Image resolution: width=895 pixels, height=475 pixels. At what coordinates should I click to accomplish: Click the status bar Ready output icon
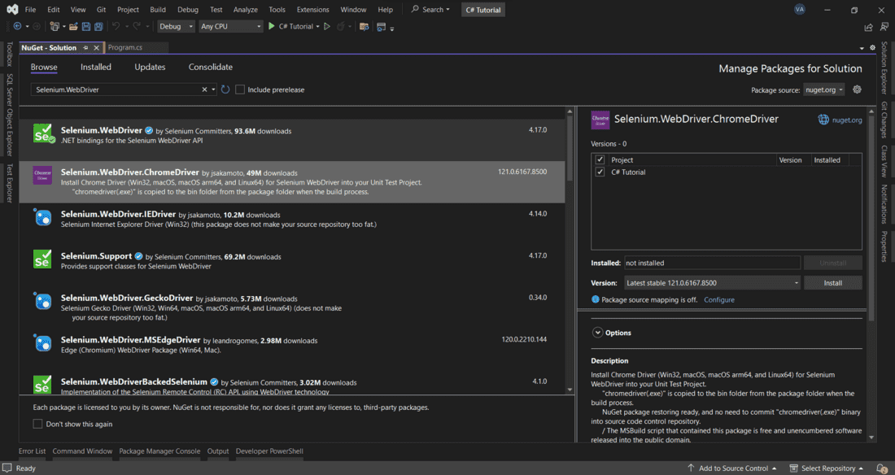tap(7, 468)
